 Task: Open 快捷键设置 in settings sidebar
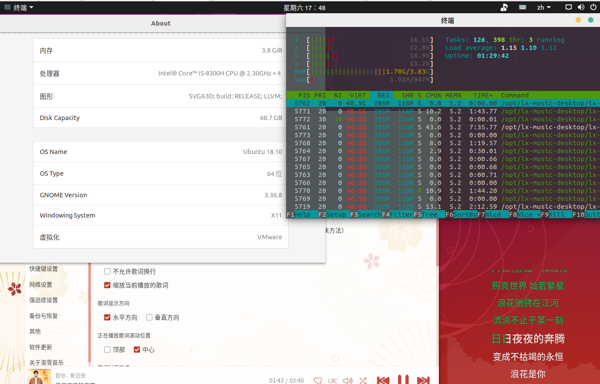point(44,269)
